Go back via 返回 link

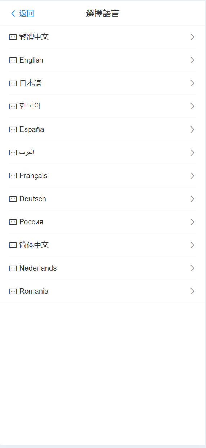pyautogui.click(x=26, y=14)
